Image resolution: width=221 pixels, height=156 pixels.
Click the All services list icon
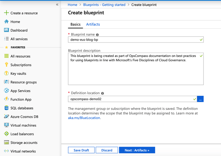pos(6,39)
